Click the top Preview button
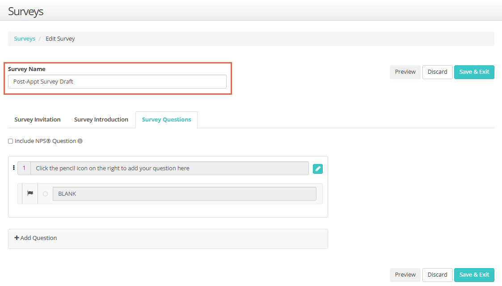 click(405, 72)
